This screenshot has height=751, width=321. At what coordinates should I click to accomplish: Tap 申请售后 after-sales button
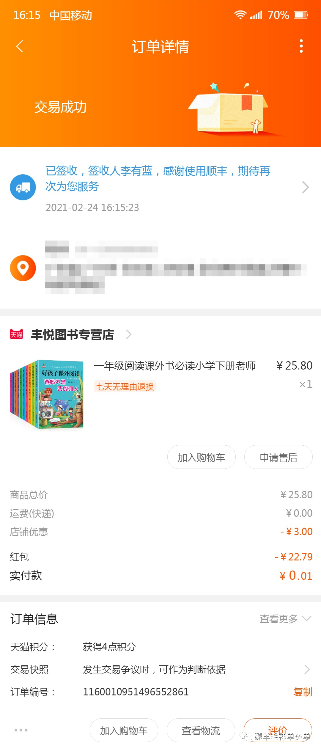point(278,457)
